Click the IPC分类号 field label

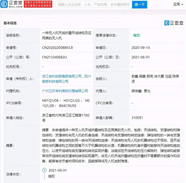pyautogui.click(x=14, y=103)
